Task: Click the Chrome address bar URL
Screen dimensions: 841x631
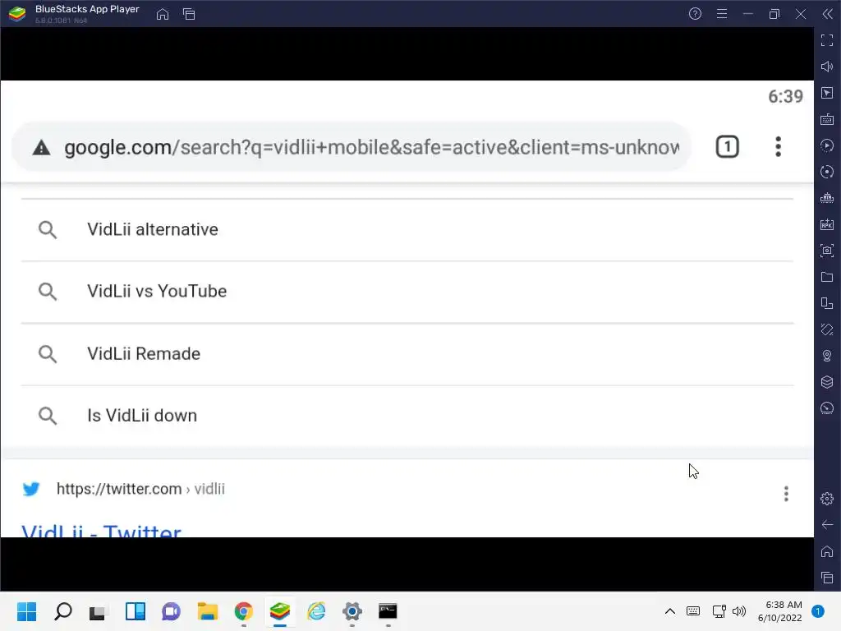Action: 372,147
